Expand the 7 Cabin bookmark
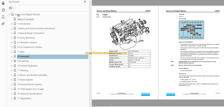Screen dimensions: 224x107 (12, 52)
